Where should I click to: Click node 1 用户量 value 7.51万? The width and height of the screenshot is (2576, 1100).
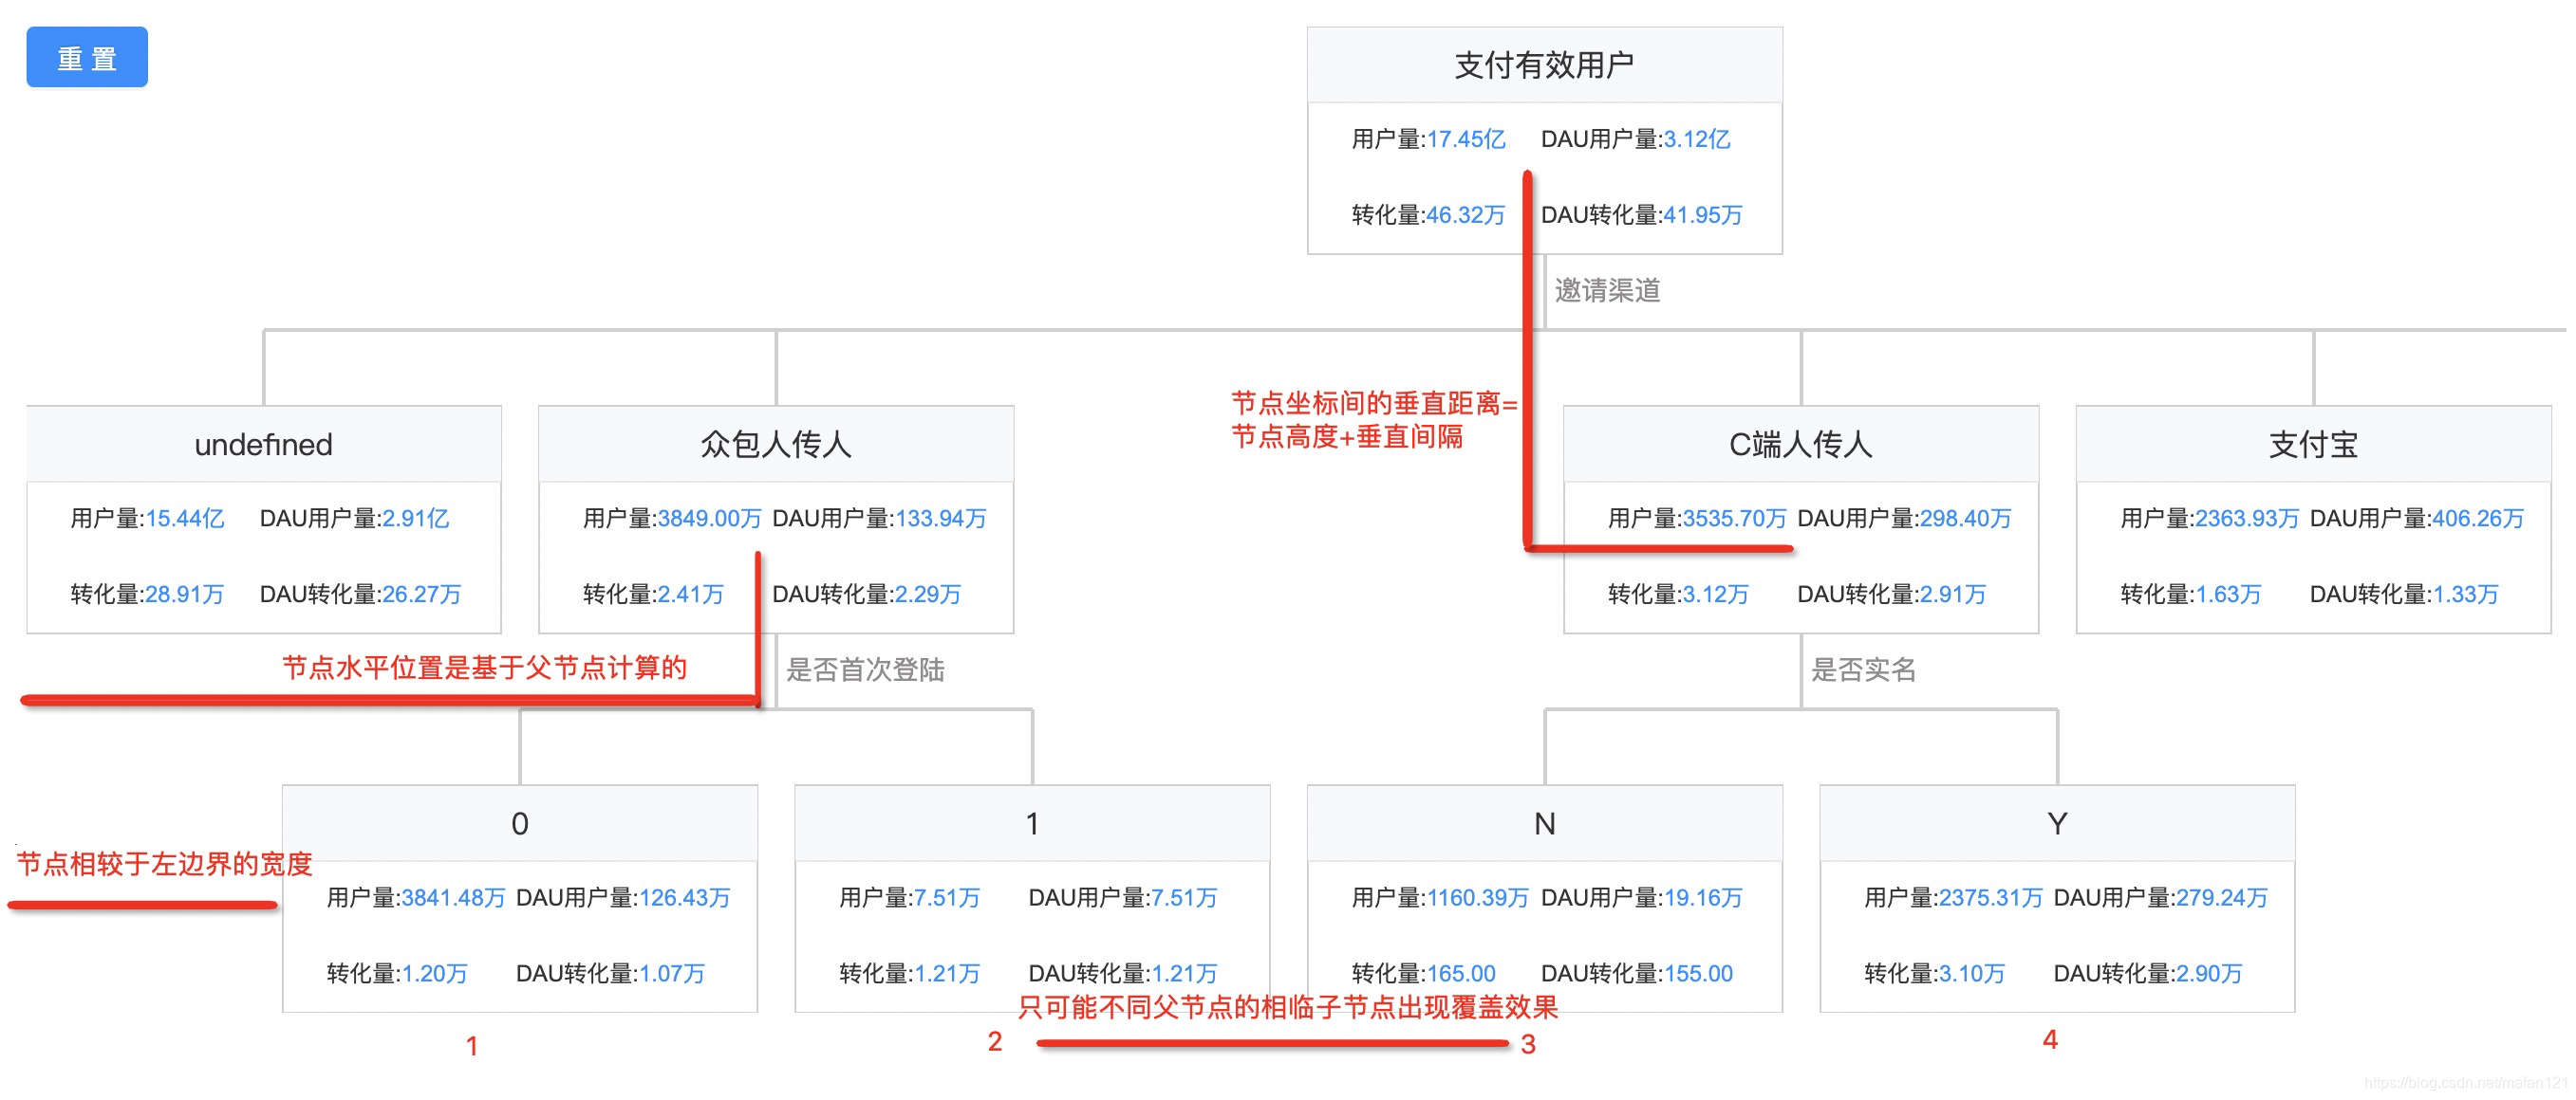947,898
